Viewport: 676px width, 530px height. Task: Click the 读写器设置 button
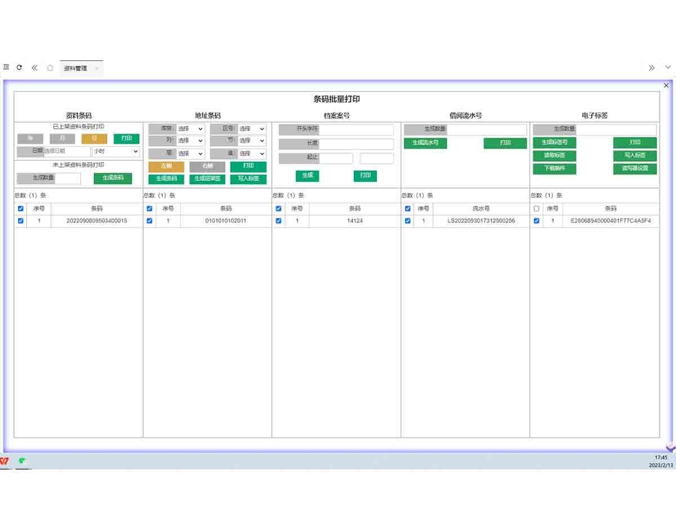pyautogui.click(x=635, y=168)
